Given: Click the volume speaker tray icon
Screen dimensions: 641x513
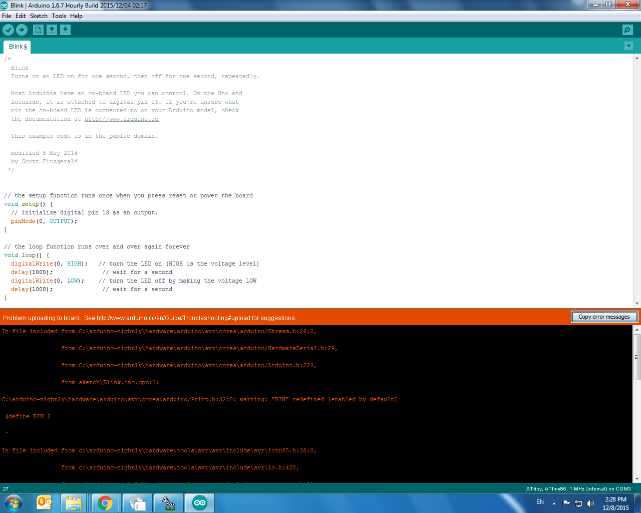Looking at the screenshot, I should click(590, 503).
